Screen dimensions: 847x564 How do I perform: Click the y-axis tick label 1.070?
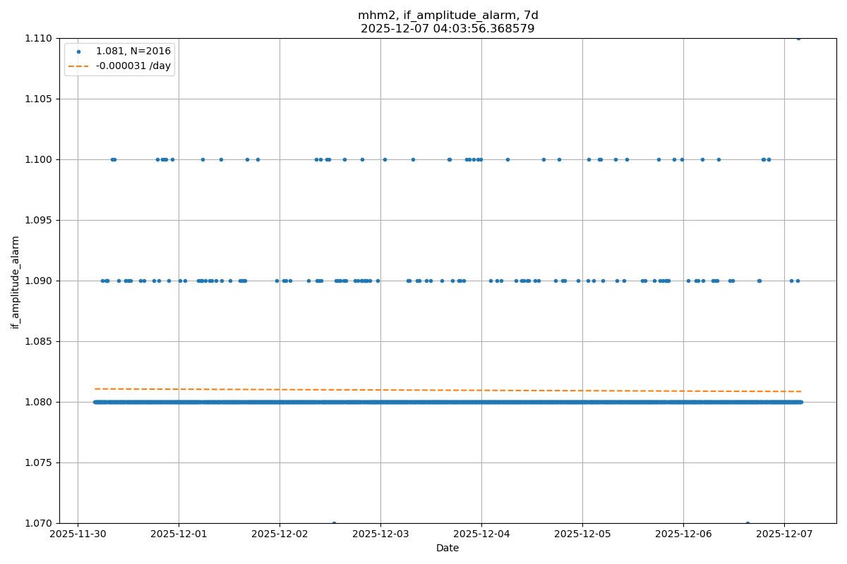click(39, 523)
